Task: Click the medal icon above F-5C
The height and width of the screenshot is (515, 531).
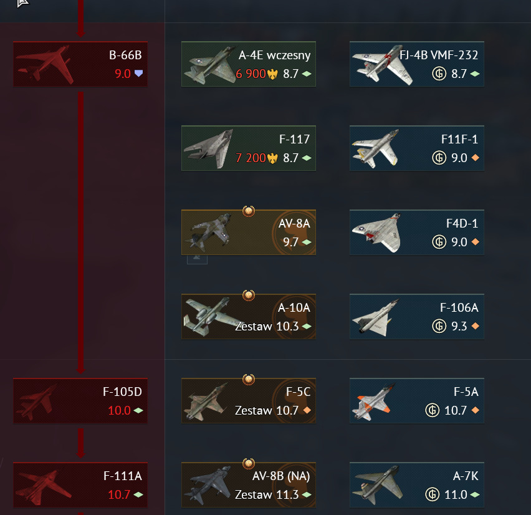Action: 249,379
